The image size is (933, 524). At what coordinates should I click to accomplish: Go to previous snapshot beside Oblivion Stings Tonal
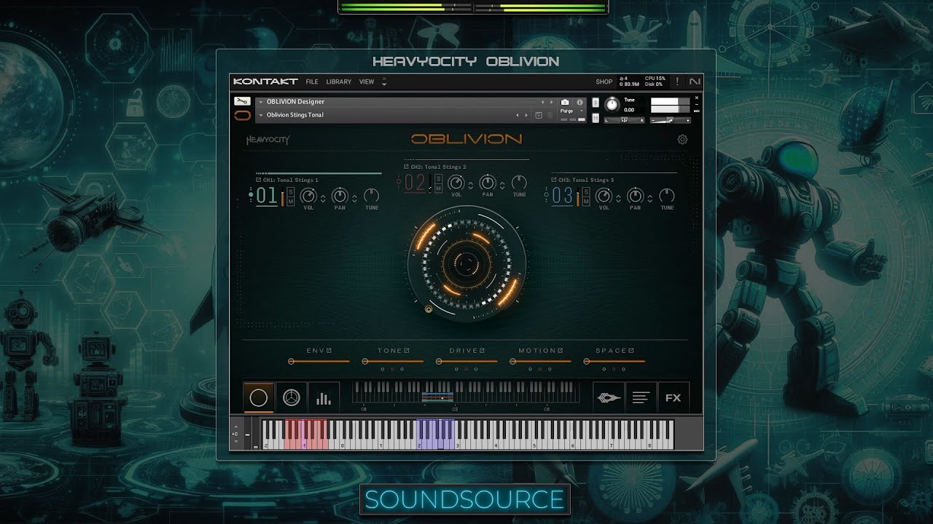[x=518, y=115]
